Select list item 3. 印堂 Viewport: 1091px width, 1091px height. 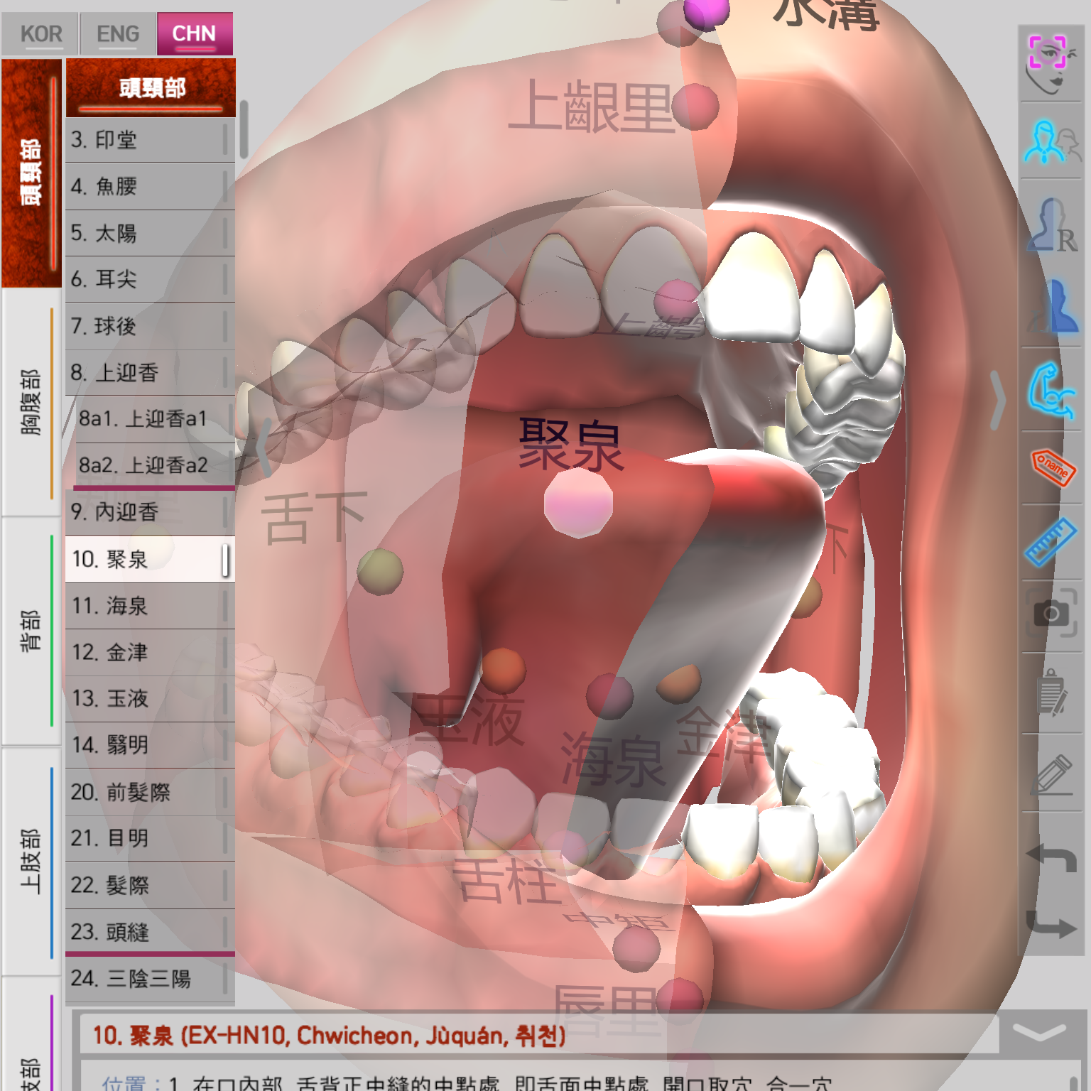[150, 139]
